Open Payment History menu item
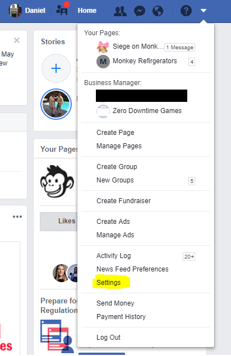The width and height of the screenshot is (231, 356). point(121,316)
